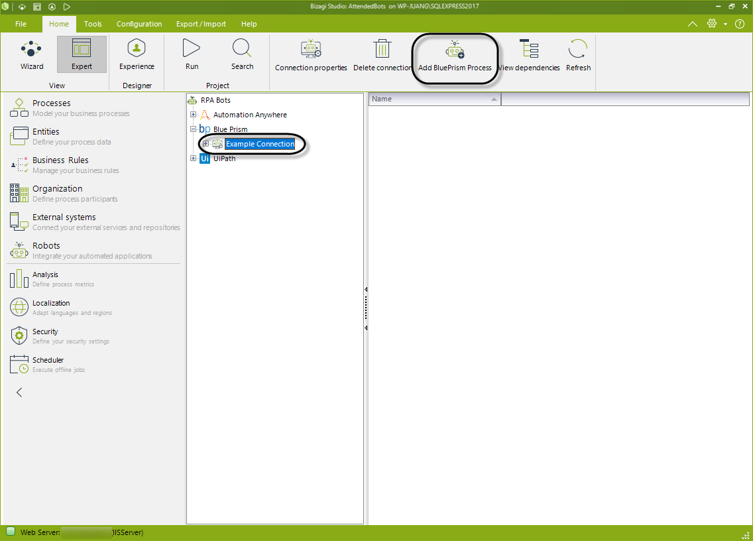Open the Tools ribbon tab
This screenshot has width=753, height=541.
pyautogui.click(x=93, y=24)
